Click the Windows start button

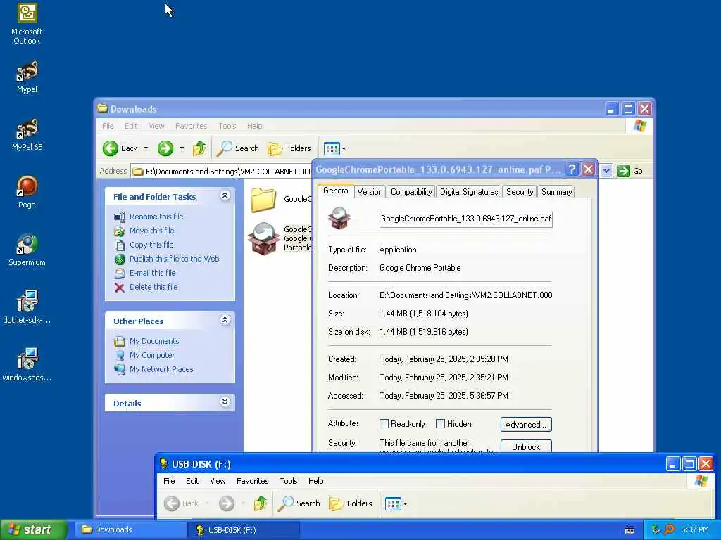click(x=33, y=529)
